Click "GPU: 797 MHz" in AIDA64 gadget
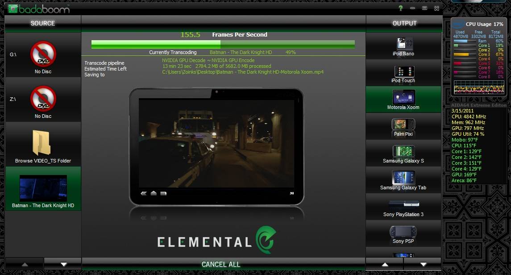511x275 pixels. click(x=468, y=129)
